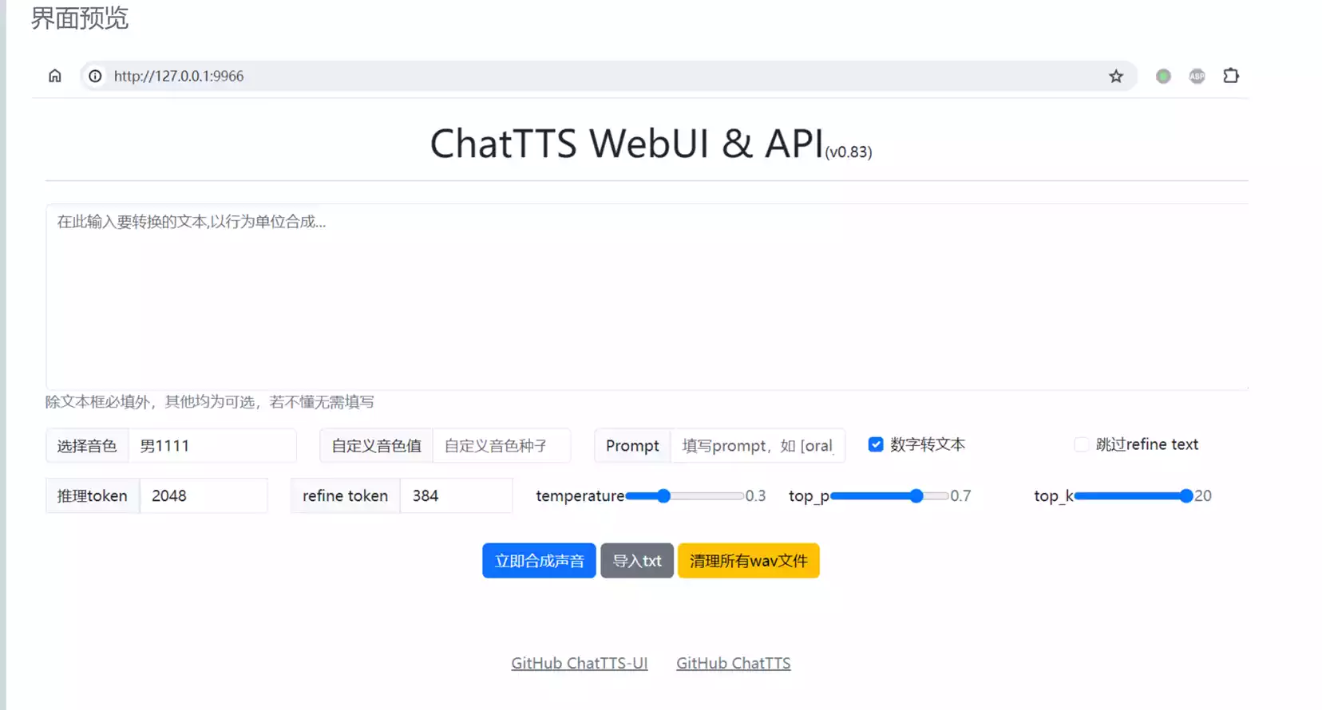
Task: Focus the main text-to-convert textarea
Action: coord(647,297)
